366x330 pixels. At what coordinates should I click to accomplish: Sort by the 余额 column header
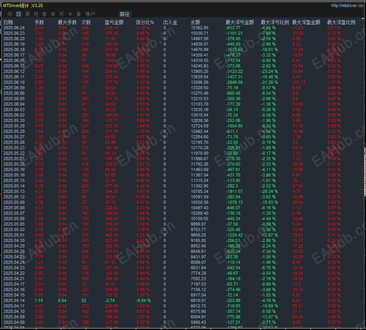[195, 22]
